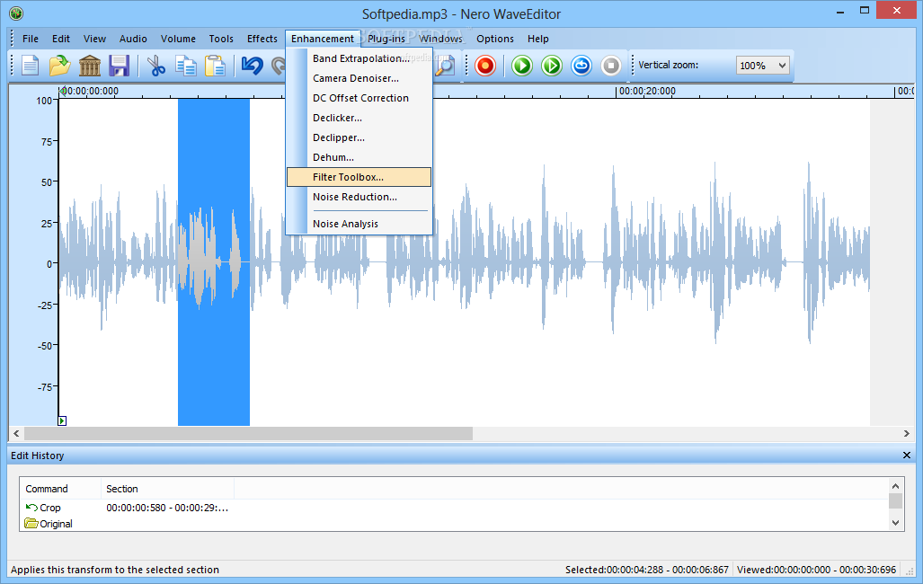Launch Noise Analysis
Screen dimensions: 923x584
click(x=359, y=224)
